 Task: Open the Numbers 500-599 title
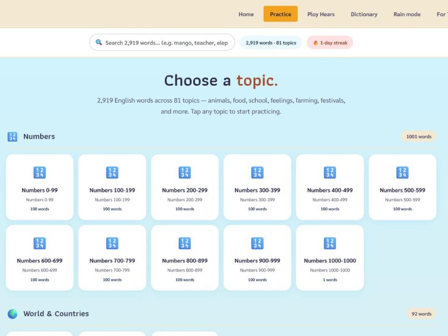point(402,190)
